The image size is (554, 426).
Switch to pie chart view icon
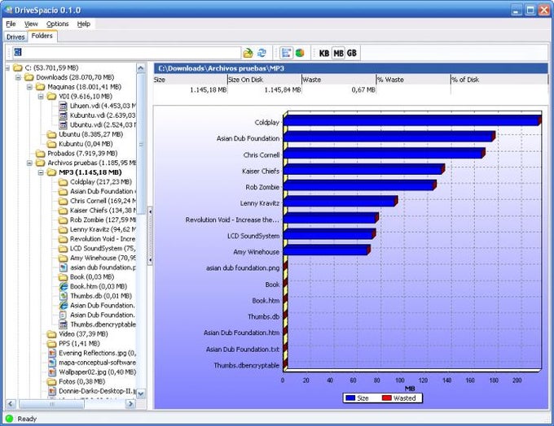pyautogui.click(x=300, y=53)
